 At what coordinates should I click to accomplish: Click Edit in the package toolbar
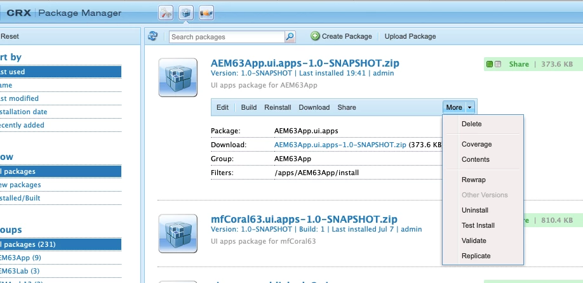point(222,107)
